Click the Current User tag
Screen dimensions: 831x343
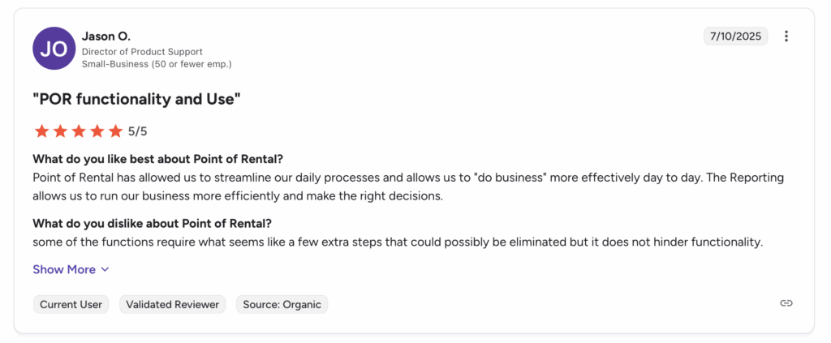(x=71, y=304)
